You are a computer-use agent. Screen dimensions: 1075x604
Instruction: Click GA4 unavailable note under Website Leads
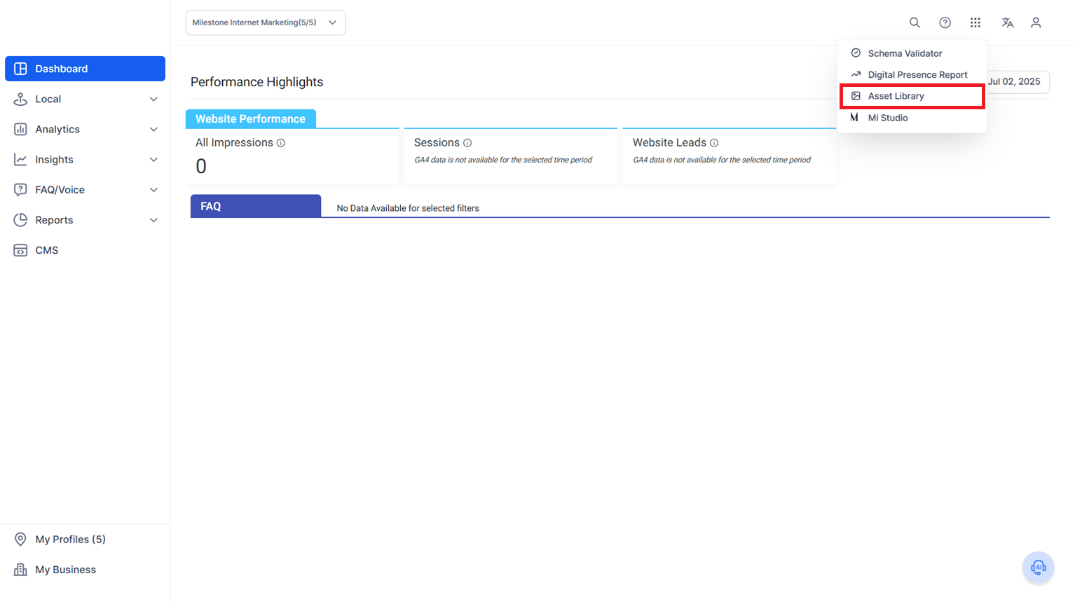[722, 160]
